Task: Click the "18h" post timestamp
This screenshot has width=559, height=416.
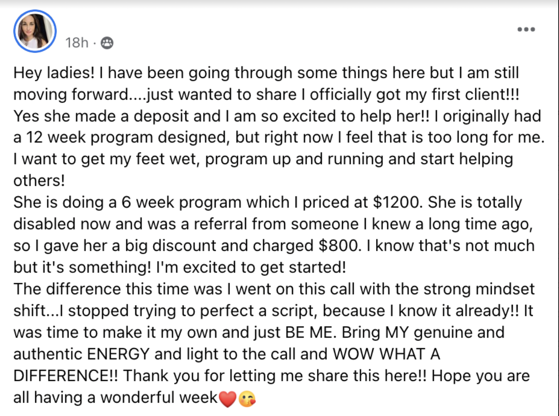Action: coord(76,43)
